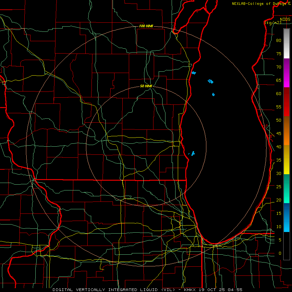Click the 100 NMI range ring label

[146, 26]
